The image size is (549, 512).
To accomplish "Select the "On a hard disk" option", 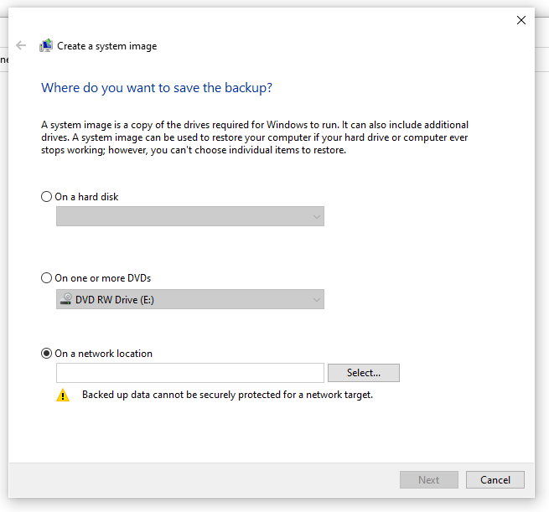I will click(x=47, y=197).
